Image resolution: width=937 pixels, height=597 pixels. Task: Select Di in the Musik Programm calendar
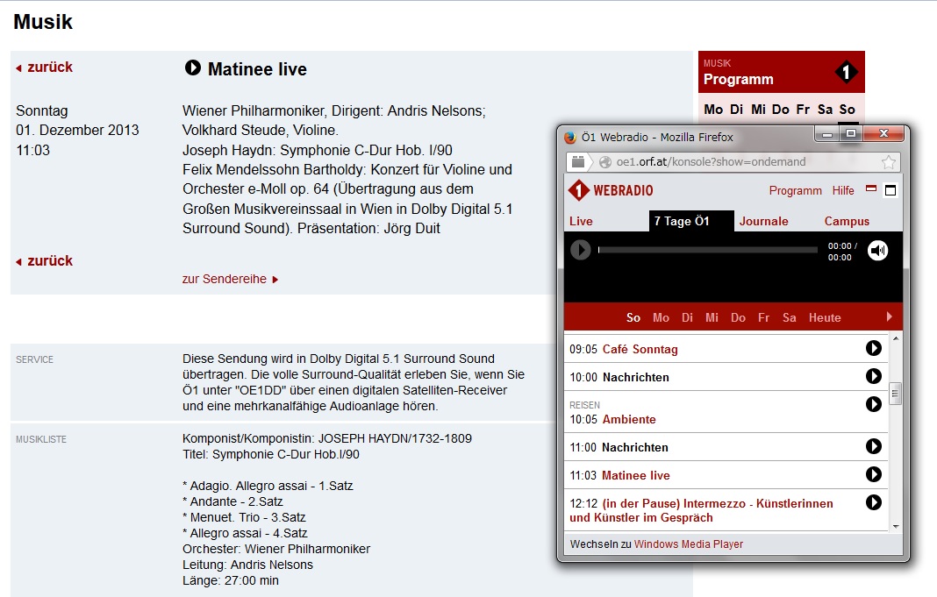pyautogui.click(x=737, y=110)
